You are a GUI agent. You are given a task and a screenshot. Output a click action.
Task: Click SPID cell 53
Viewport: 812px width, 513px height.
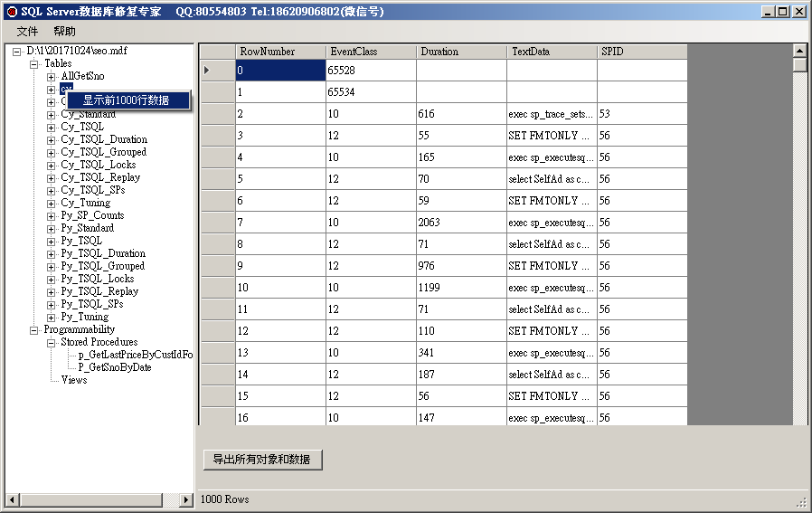click(x=642, y=114)
